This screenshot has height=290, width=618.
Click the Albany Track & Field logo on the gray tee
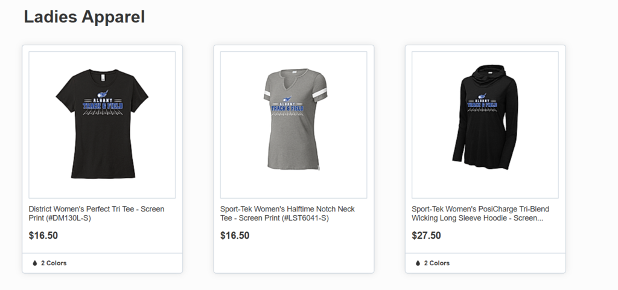(x=287, y=106)
